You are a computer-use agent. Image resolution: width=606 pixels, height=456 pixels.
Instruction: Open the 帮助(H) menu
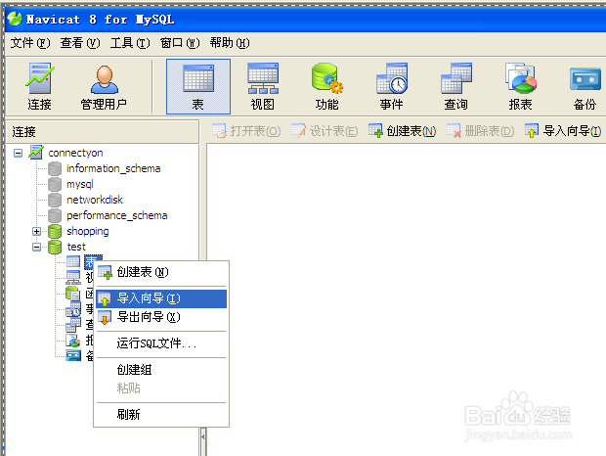[x=230, y=43]
